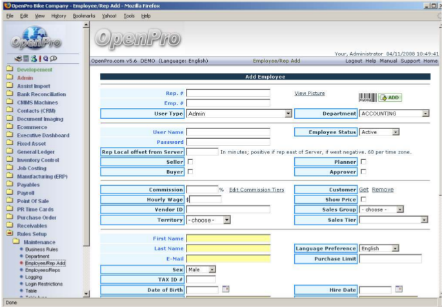Collapse the Rules Setup folder

[x=10, y=233]
